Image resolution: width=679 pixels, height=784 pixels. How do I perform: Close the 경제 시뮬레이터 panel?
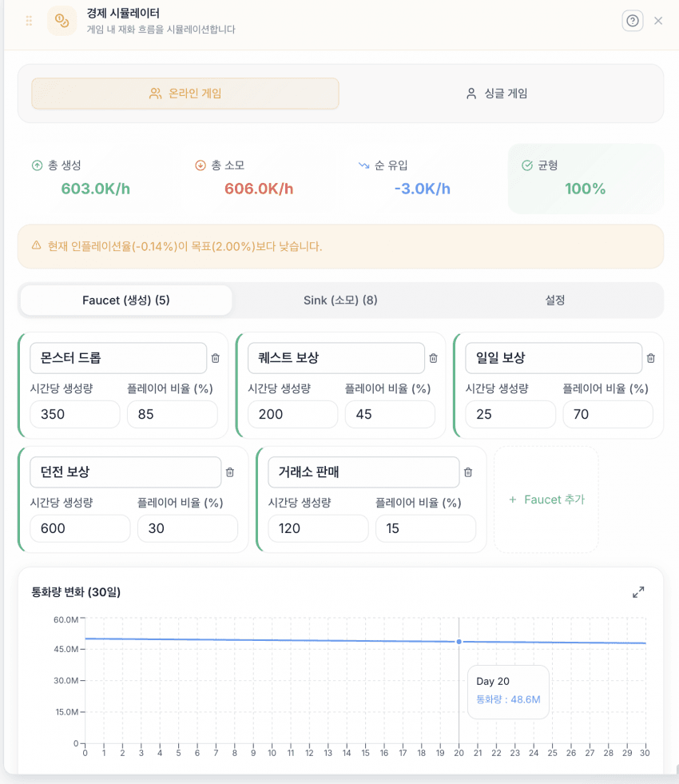[658, 21]
